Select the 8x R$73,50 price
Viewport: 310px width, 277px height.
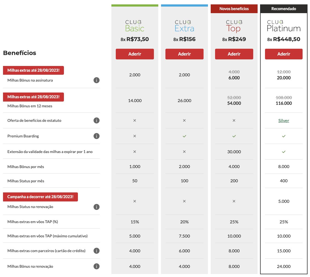[x=135, y=39]
